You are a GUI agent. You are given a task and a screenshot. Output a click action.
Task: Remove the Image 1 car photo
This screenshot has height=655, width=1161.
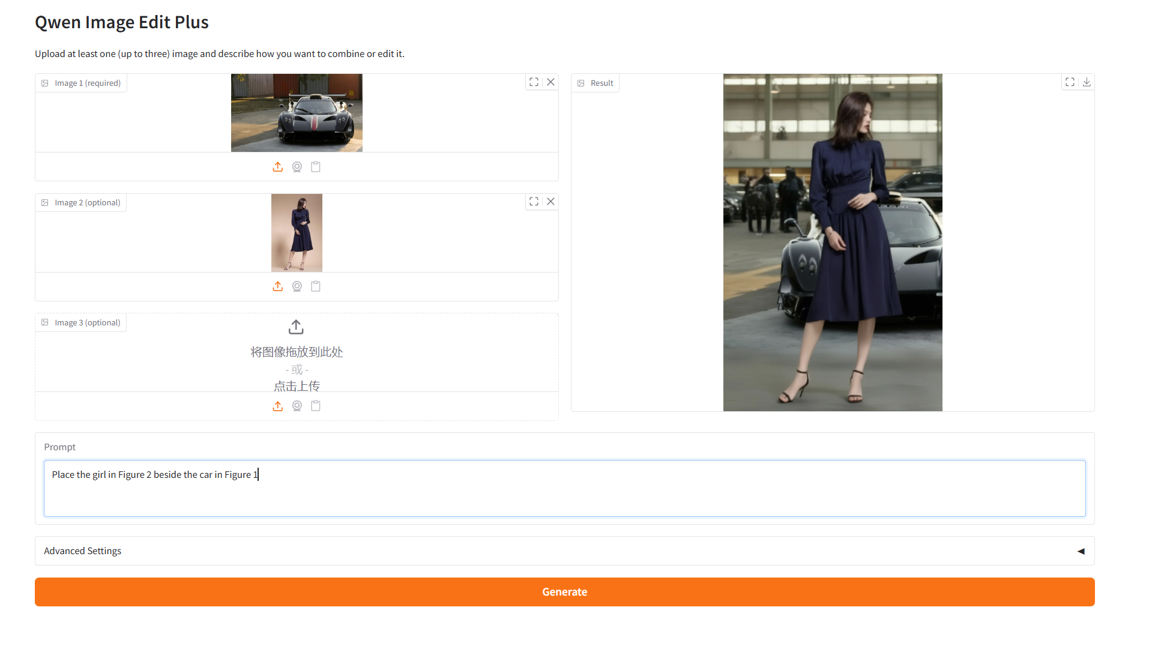point(550,82)
